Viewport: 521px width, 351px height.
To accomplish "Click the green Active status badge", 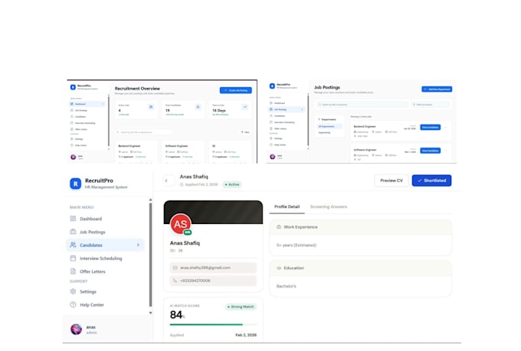I will click(x=232, y=184).
